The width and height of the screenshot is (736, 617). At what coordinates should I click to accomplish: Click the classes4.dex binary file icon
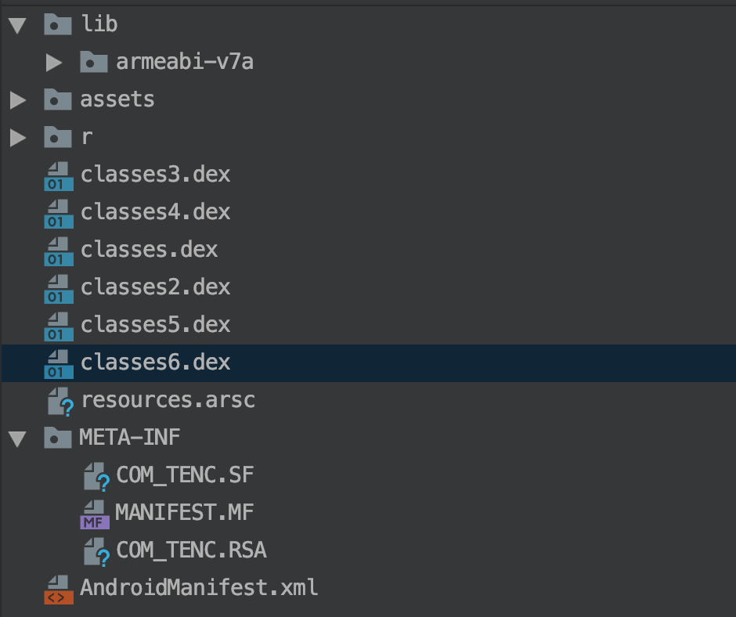pos(59,213)
